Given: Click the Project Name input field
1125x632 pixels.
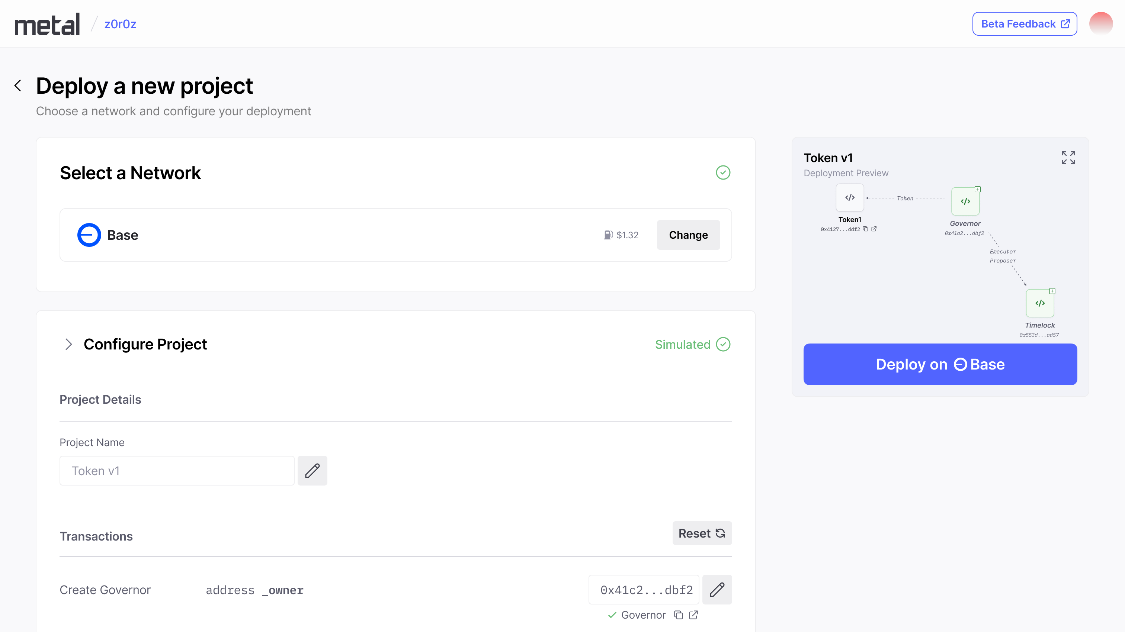Looking at the screenshot, I should pyautogui.click(x=177, y=471).
